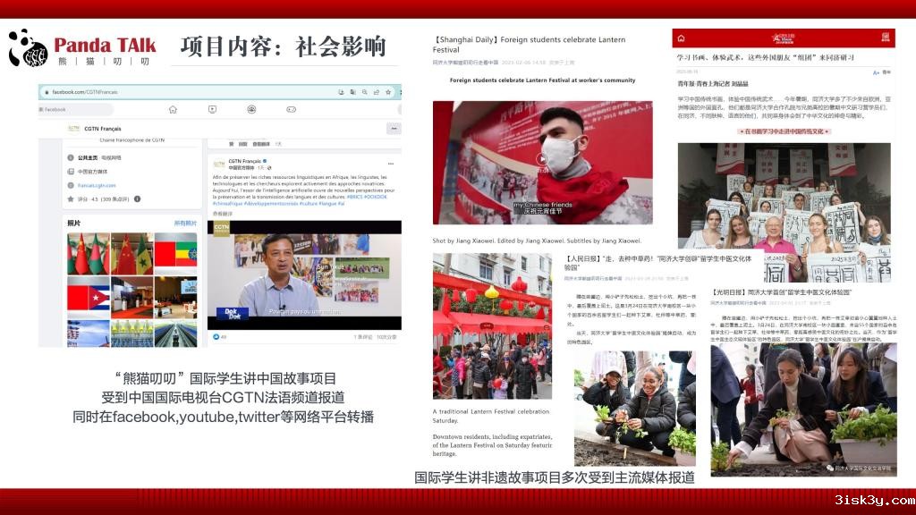Click the A+ font size control

pyautogui.click(x=876, y=72)
